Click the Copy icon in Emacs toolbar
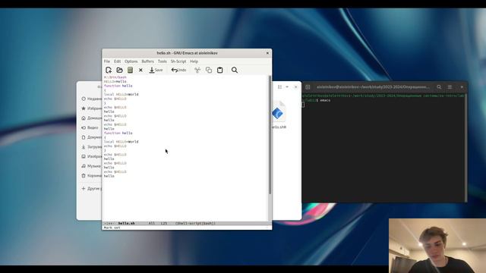 (209, 70)
